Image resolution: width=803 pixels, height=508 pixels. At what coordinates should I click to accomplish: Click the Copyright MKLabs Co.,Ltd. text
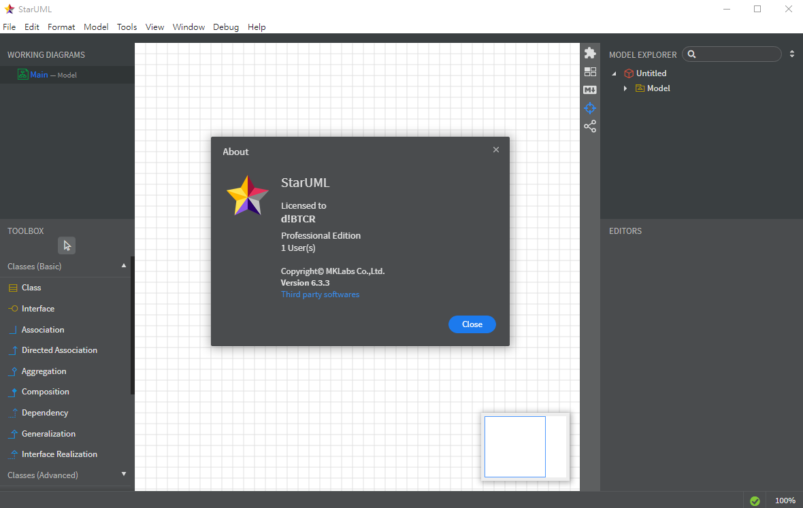coord(333,271)
